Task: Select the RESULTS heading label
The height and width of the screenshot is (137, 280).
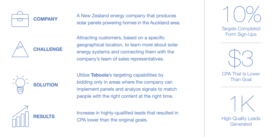Action: (x=44, y=117)
